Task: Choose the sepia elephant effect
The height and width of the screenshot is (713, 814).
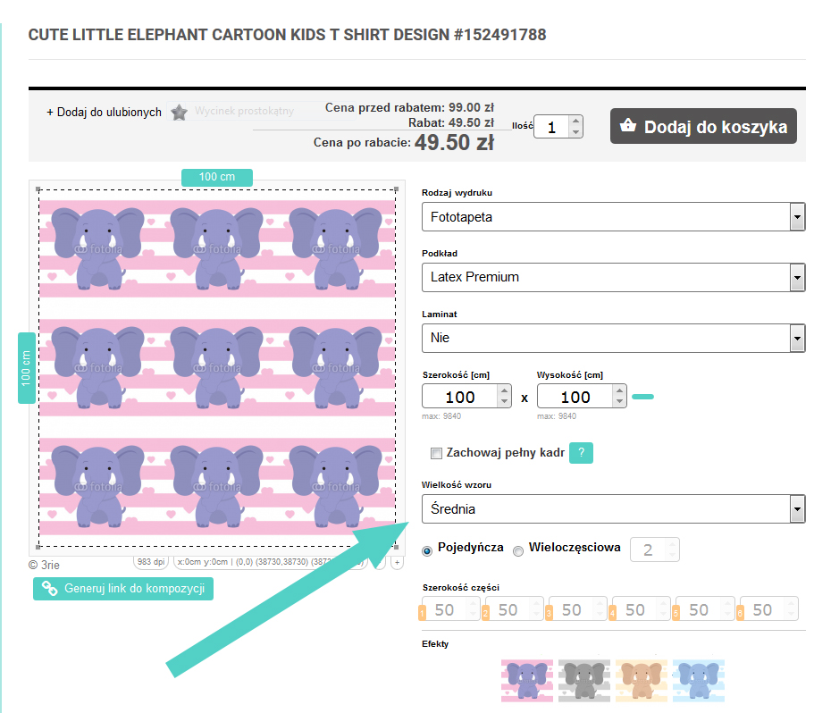Action: click(642, 681)
